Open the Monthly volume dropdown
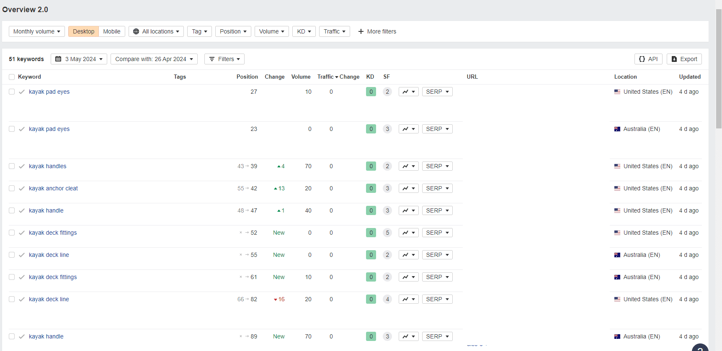 click(x=37, y=31)
